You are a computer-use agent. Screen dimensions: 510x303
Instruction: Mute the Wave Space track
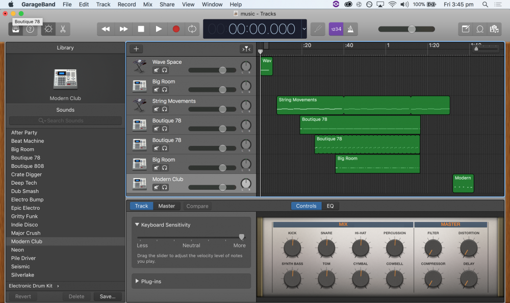point(157,70)
